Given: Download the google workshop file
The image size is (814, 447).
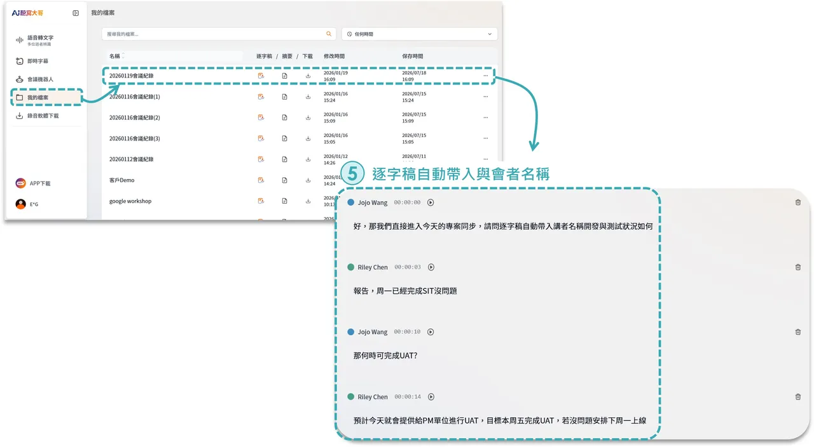Looking at the screenshot, I should click(x=308, y=201).
